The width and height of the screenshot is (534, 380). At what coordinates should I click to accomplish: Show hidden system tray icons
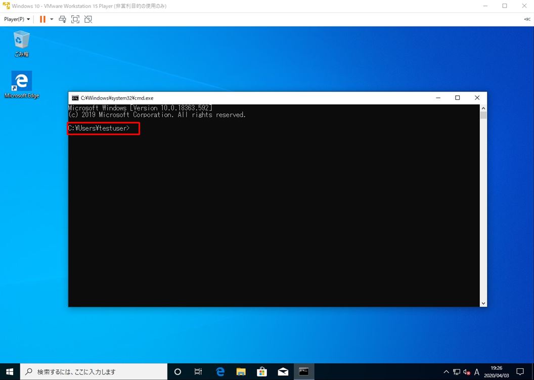[446, 371]
